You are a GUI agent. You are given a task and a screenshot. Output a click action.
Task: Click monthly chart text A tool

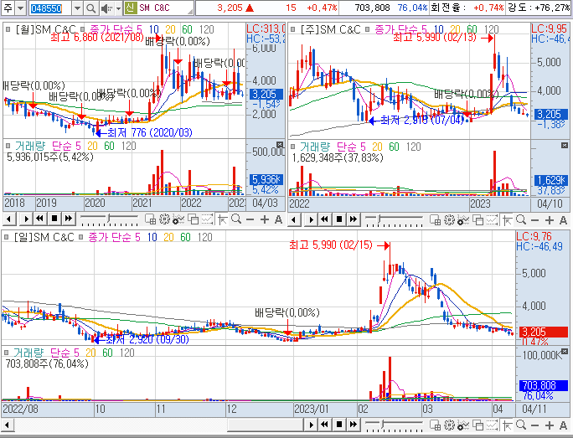coord(278,219)
